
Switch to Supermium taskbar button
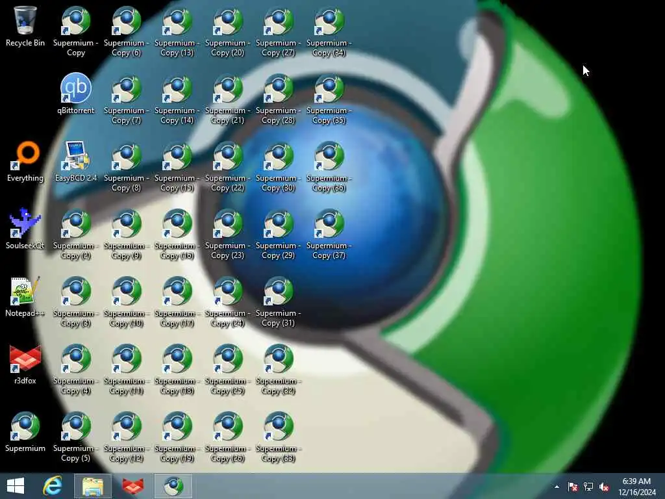point(173,486)
